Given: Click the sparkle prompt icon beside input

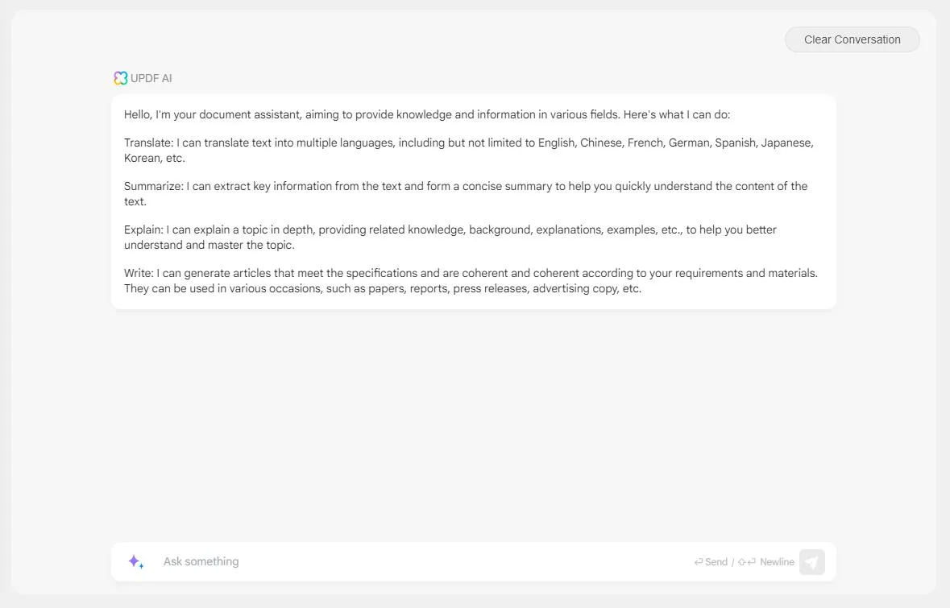Looking at the screenshot, I should [x=135, y=562].
